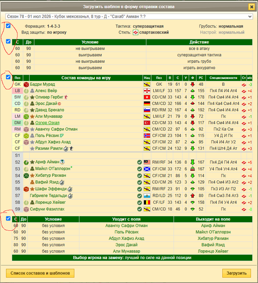Click the Уходит с поля column header

tap(127, 219)
